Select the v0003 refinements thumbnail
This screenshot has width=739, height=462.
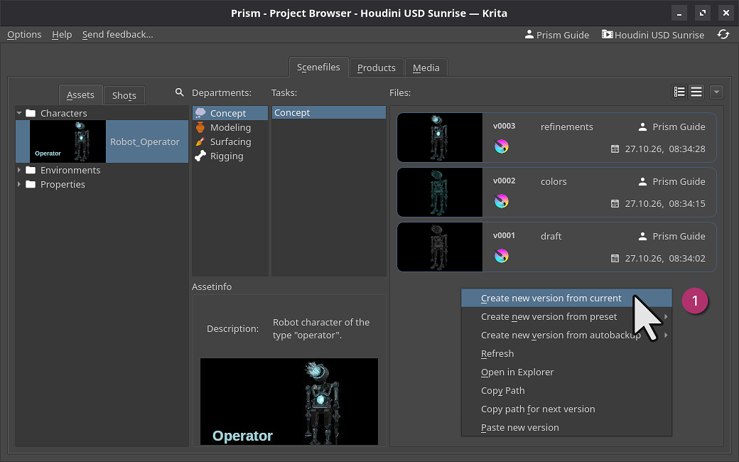click(440, 138)
